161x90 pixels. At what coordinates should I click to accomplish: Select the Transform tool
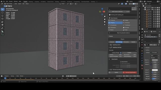coord(3,25)
